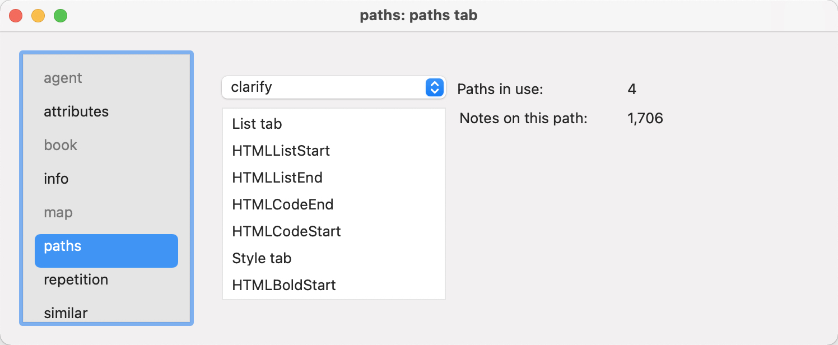Select HTMLListEnd from the list
838x345 pixels.
[277, 178]
